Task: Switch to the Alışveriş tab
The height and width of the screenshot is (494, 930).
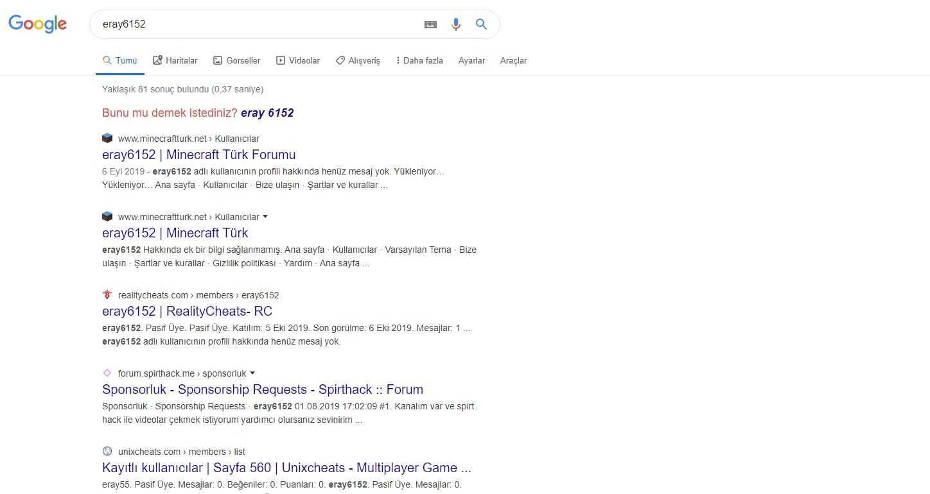Action: coord(358,61)
